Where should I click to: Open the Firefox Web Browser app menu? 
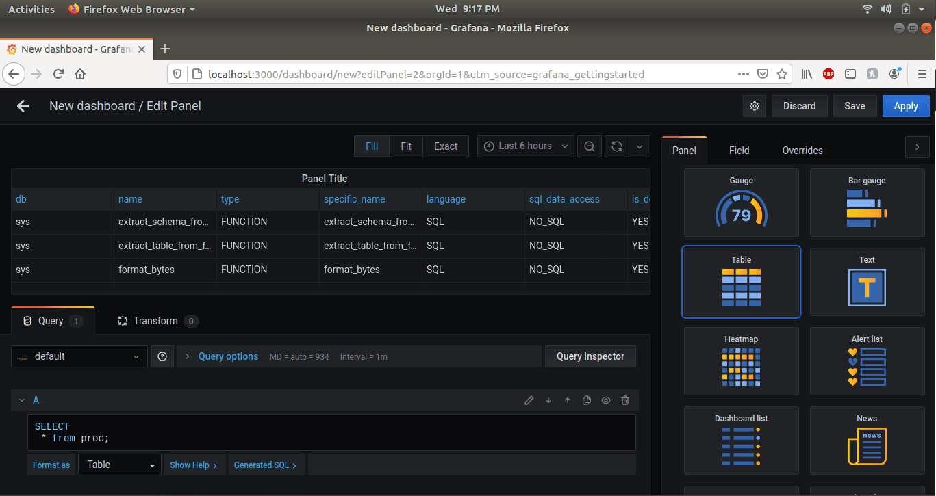[132, 9]
